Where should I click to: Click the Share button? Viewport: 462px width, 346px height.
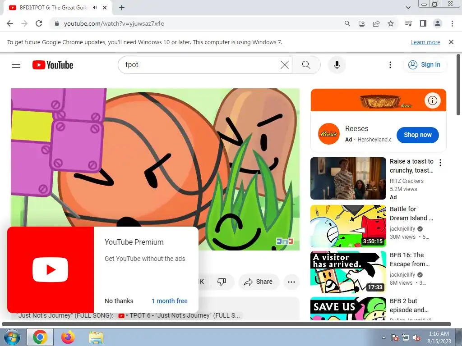click(x=258, y=282)
